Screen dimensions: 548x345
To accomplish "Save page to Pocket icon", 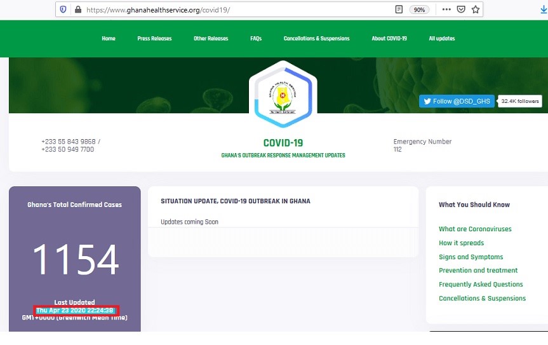I will (461, 10).
